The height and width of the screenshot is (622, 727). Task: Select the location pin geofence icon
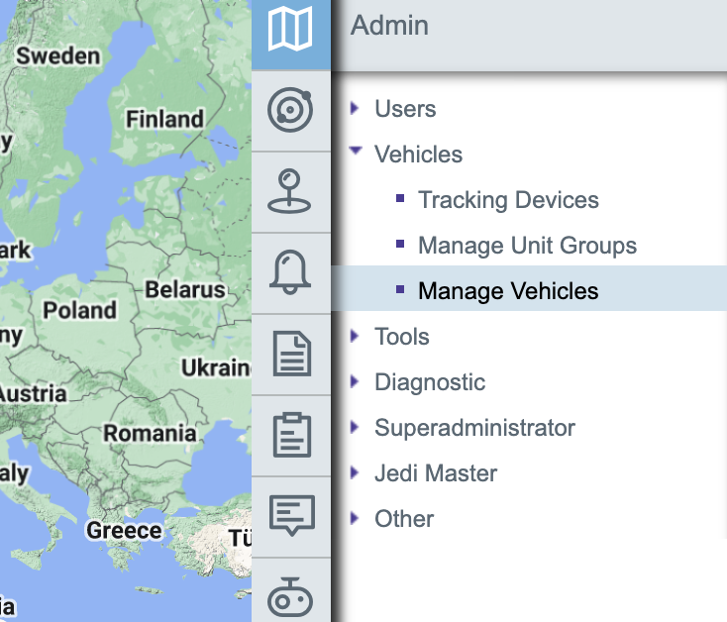click(290, 191)
